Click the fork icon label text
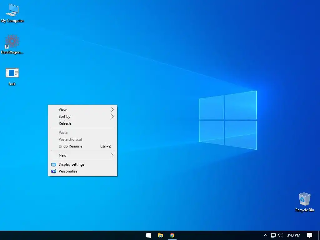Viewport: 320px width, 240px height. pos(12,84)
